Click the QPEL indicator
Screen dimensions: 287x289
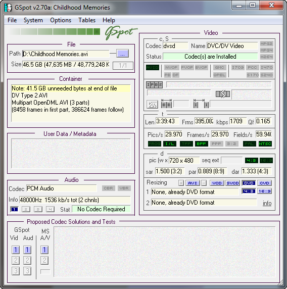(x=219, y=75)
